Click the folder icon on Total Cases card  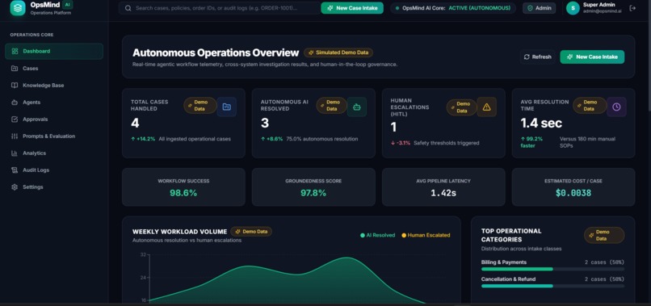[227, 107]
